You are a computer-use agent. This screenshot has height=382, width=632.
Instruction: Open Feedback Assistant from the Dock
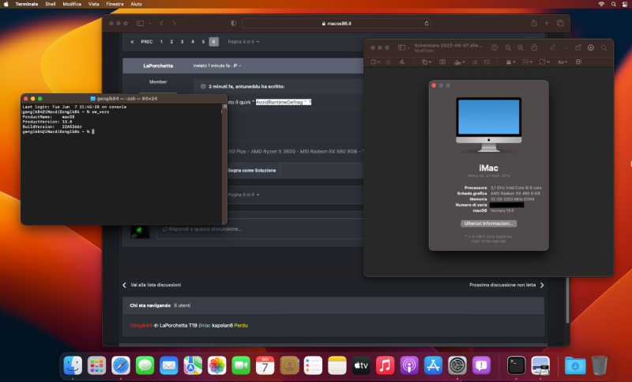pyautogui.click(x=481, y=365)
